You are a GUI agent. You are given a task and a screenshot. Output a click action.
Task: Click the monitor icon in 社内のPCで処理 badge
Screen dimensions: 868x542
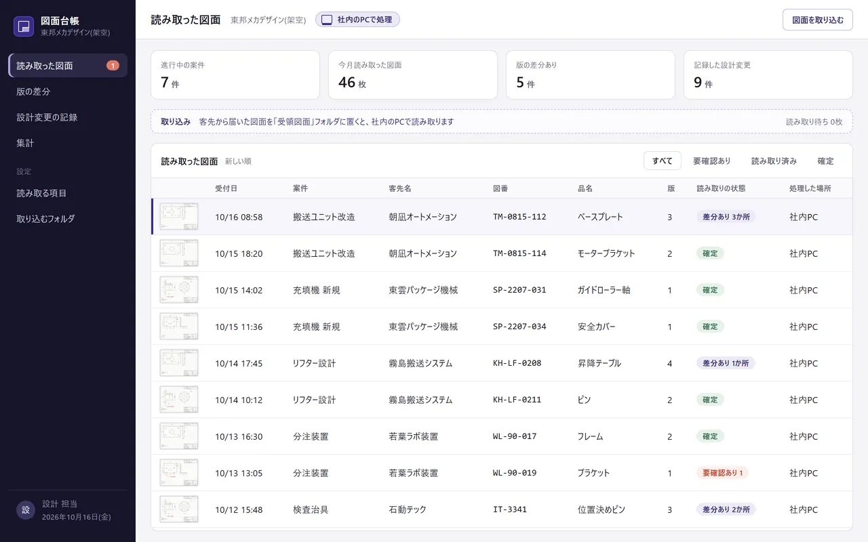tap(327, 20)
